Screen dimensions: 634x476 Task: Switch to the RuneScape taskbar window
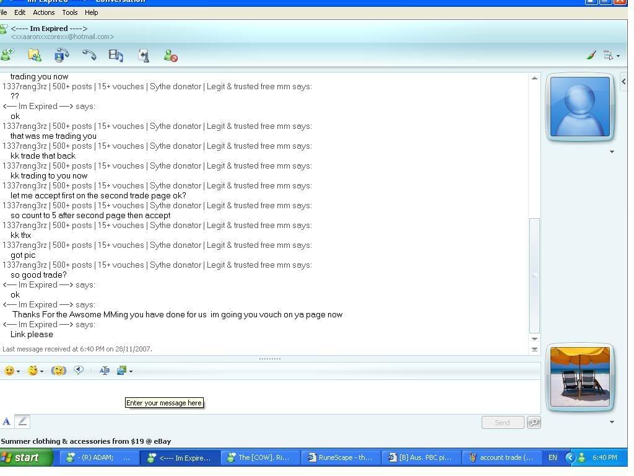[340, 458]
